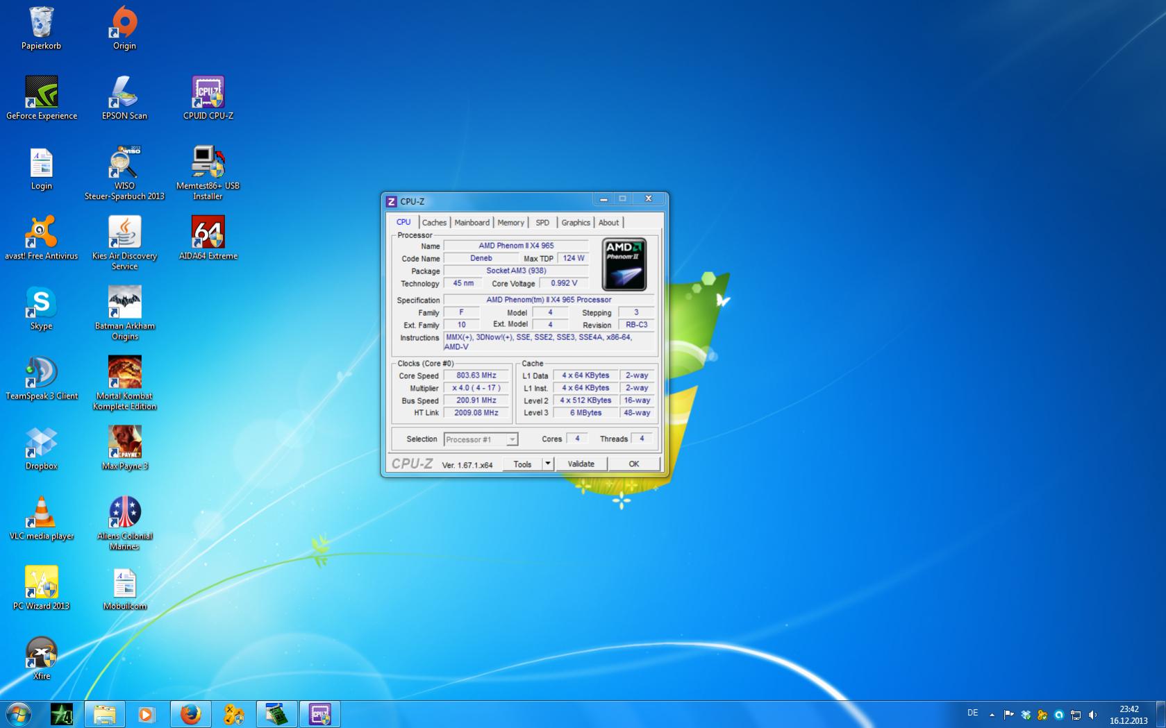1166x728 pixels.
Task: Open the TeamSpeak 3 Client shortcut
Action: coord(42,374)
